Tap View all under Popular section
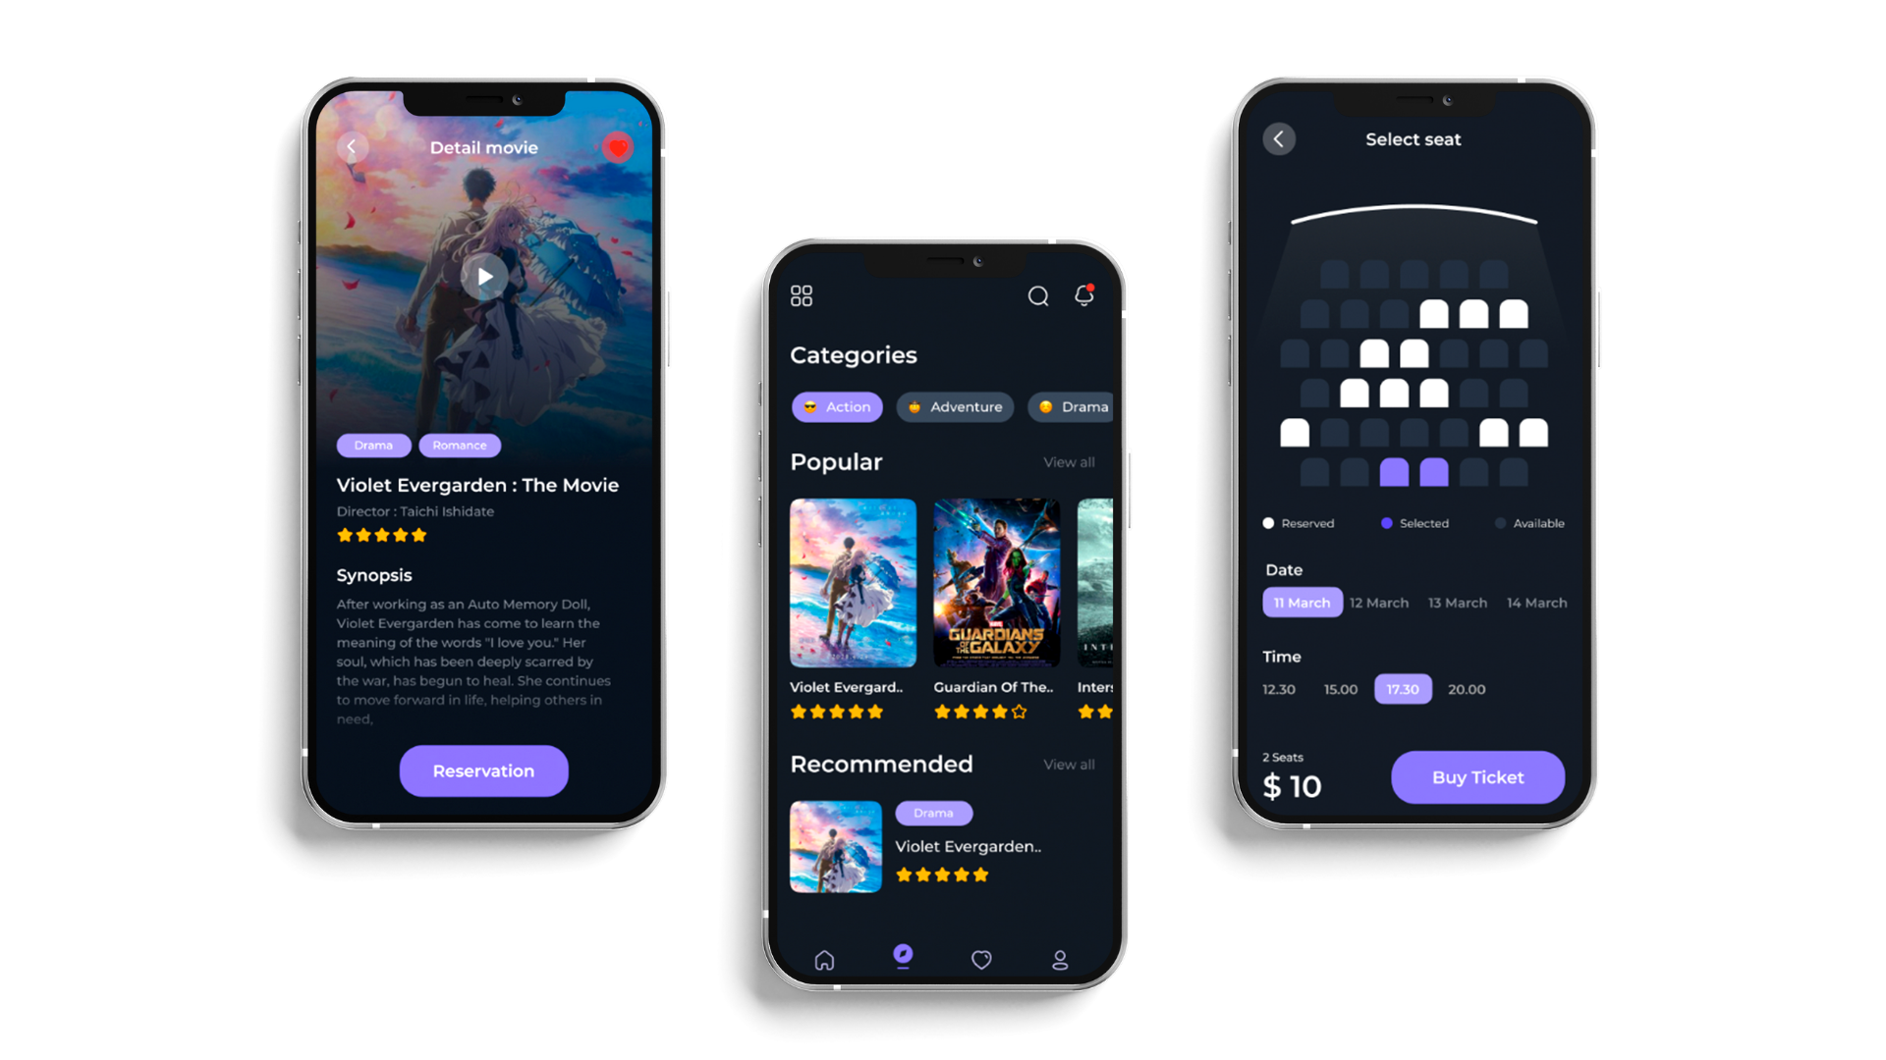The width and height of the screenshot is (1886, 1060). pos(1070,462)
